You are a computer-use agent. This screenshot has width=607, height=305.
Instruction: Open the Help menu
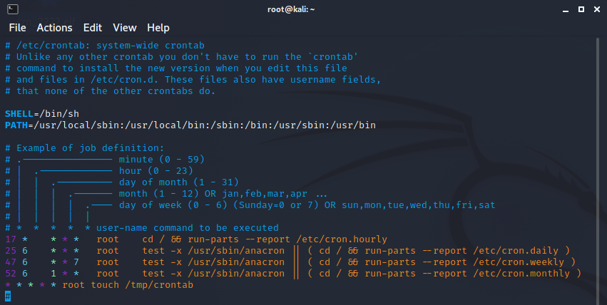[158, 28]
